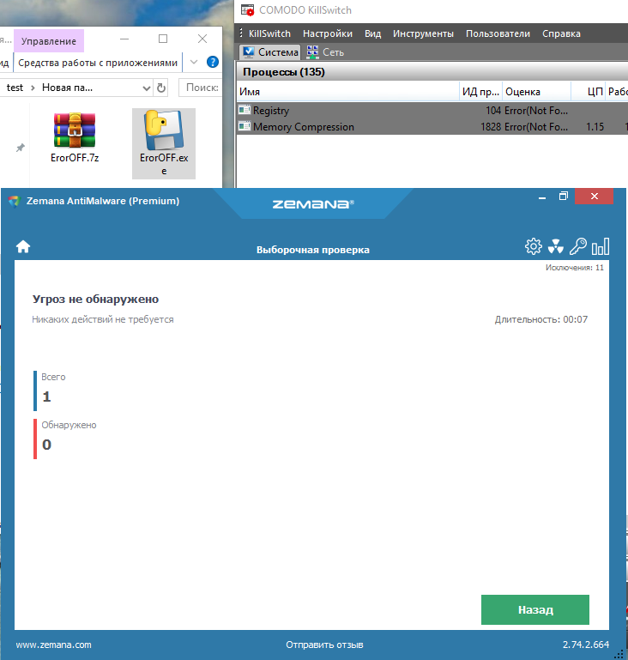Click Zemana AntiMalware shield logo icon

(14, 201)
